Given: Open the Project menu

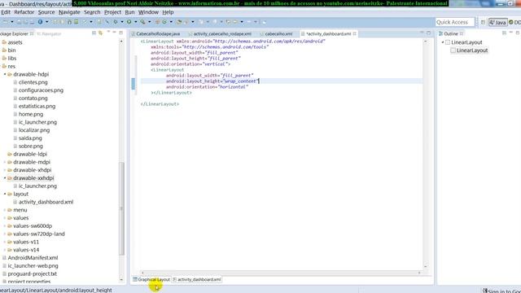Looking at the screenshot, I should coord(112,12).
